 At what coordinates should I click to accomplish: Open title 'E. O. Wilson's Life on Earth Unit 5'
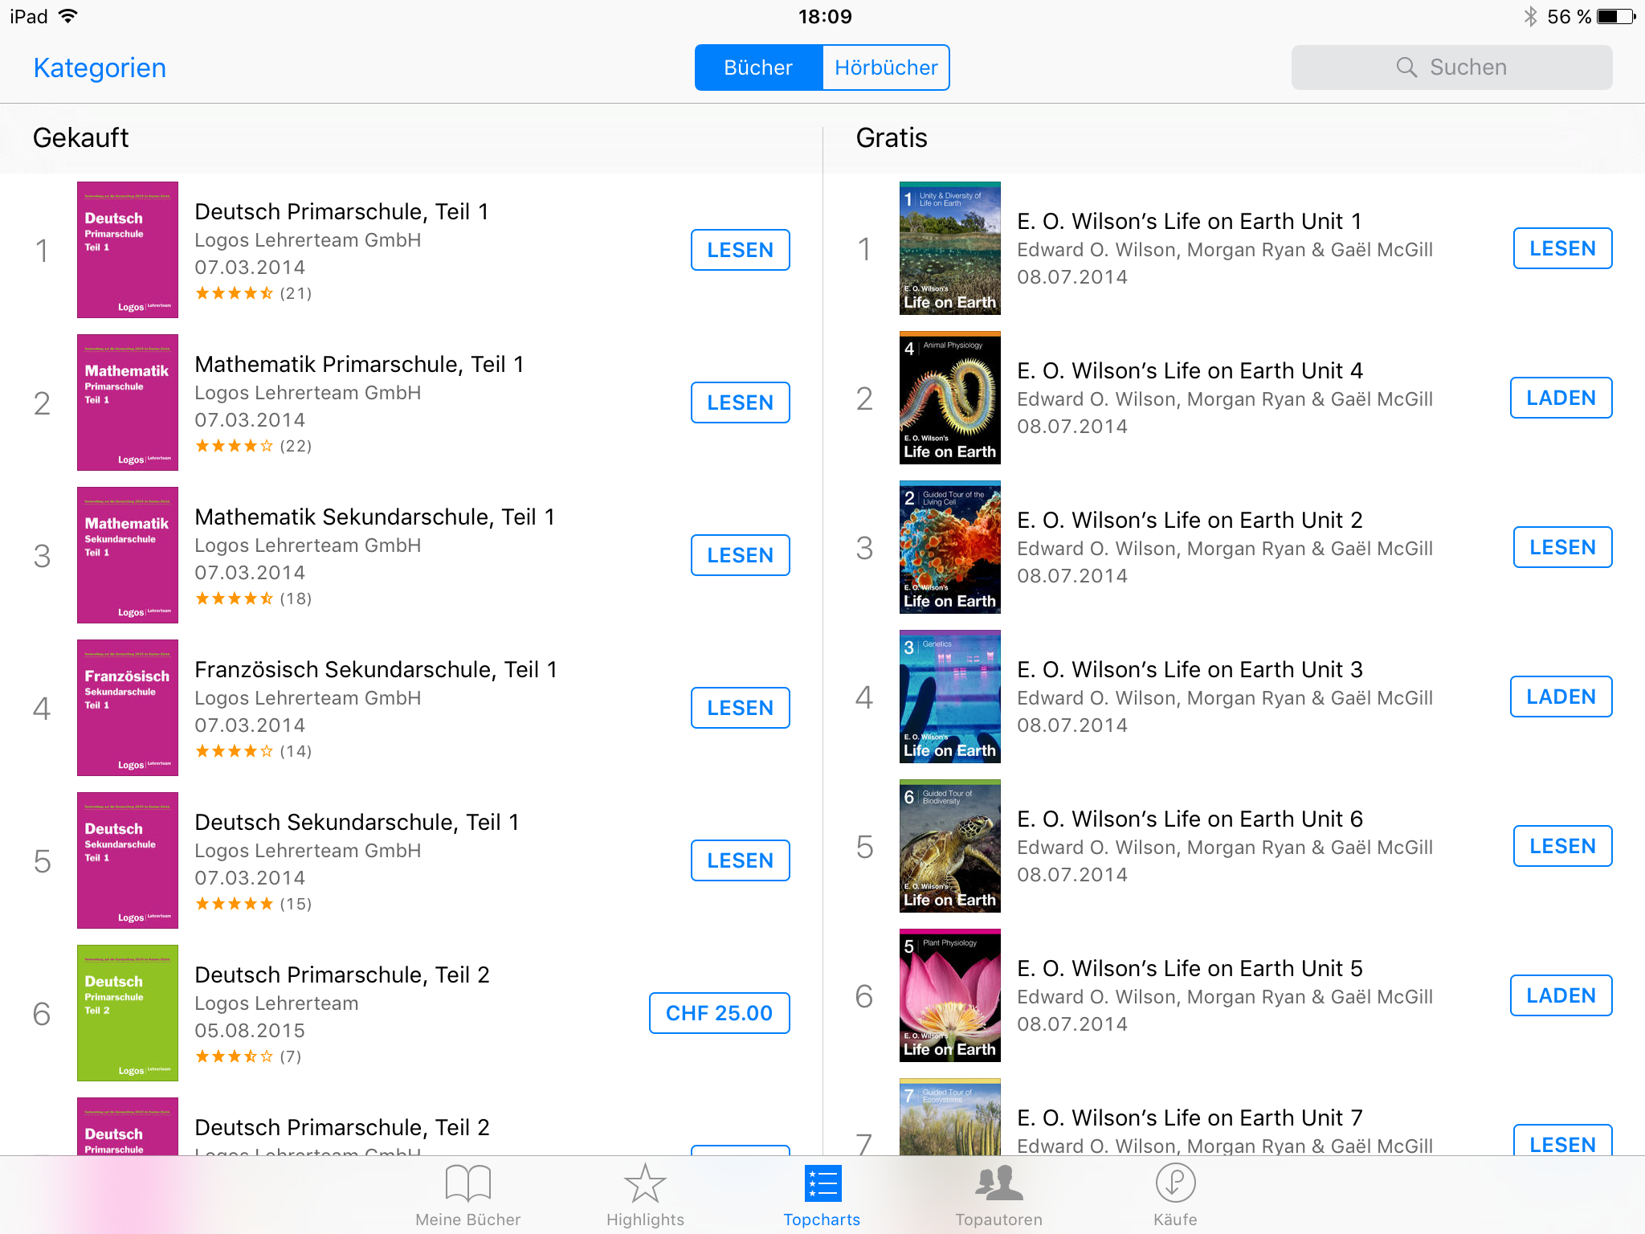coord(1190,968)
